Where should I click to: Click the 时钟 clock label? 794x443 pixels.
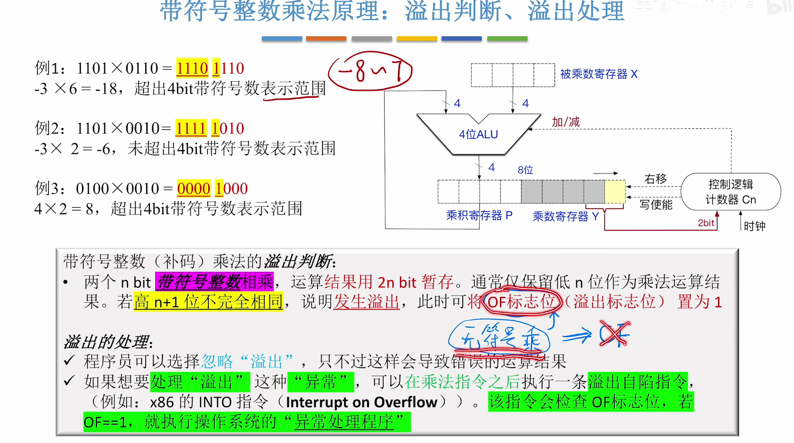coord(755,226)
